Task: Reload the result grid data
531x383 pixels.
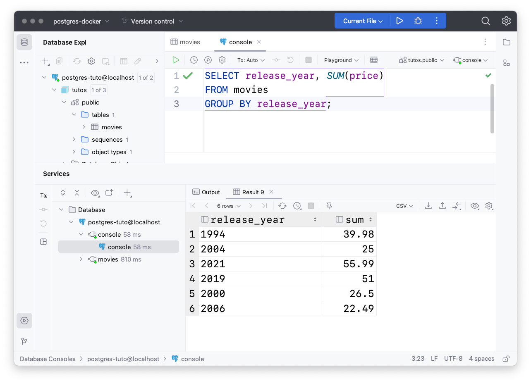Action: coord(282,206)
